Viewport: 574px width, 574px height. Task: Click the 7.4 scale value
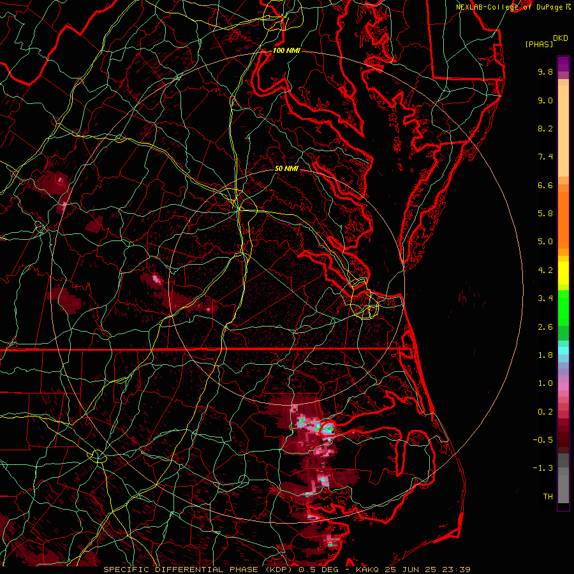point(545,157)
